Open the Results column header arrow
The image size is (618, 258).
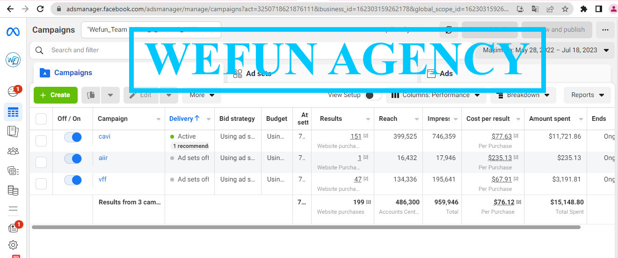tap(368, 119)
